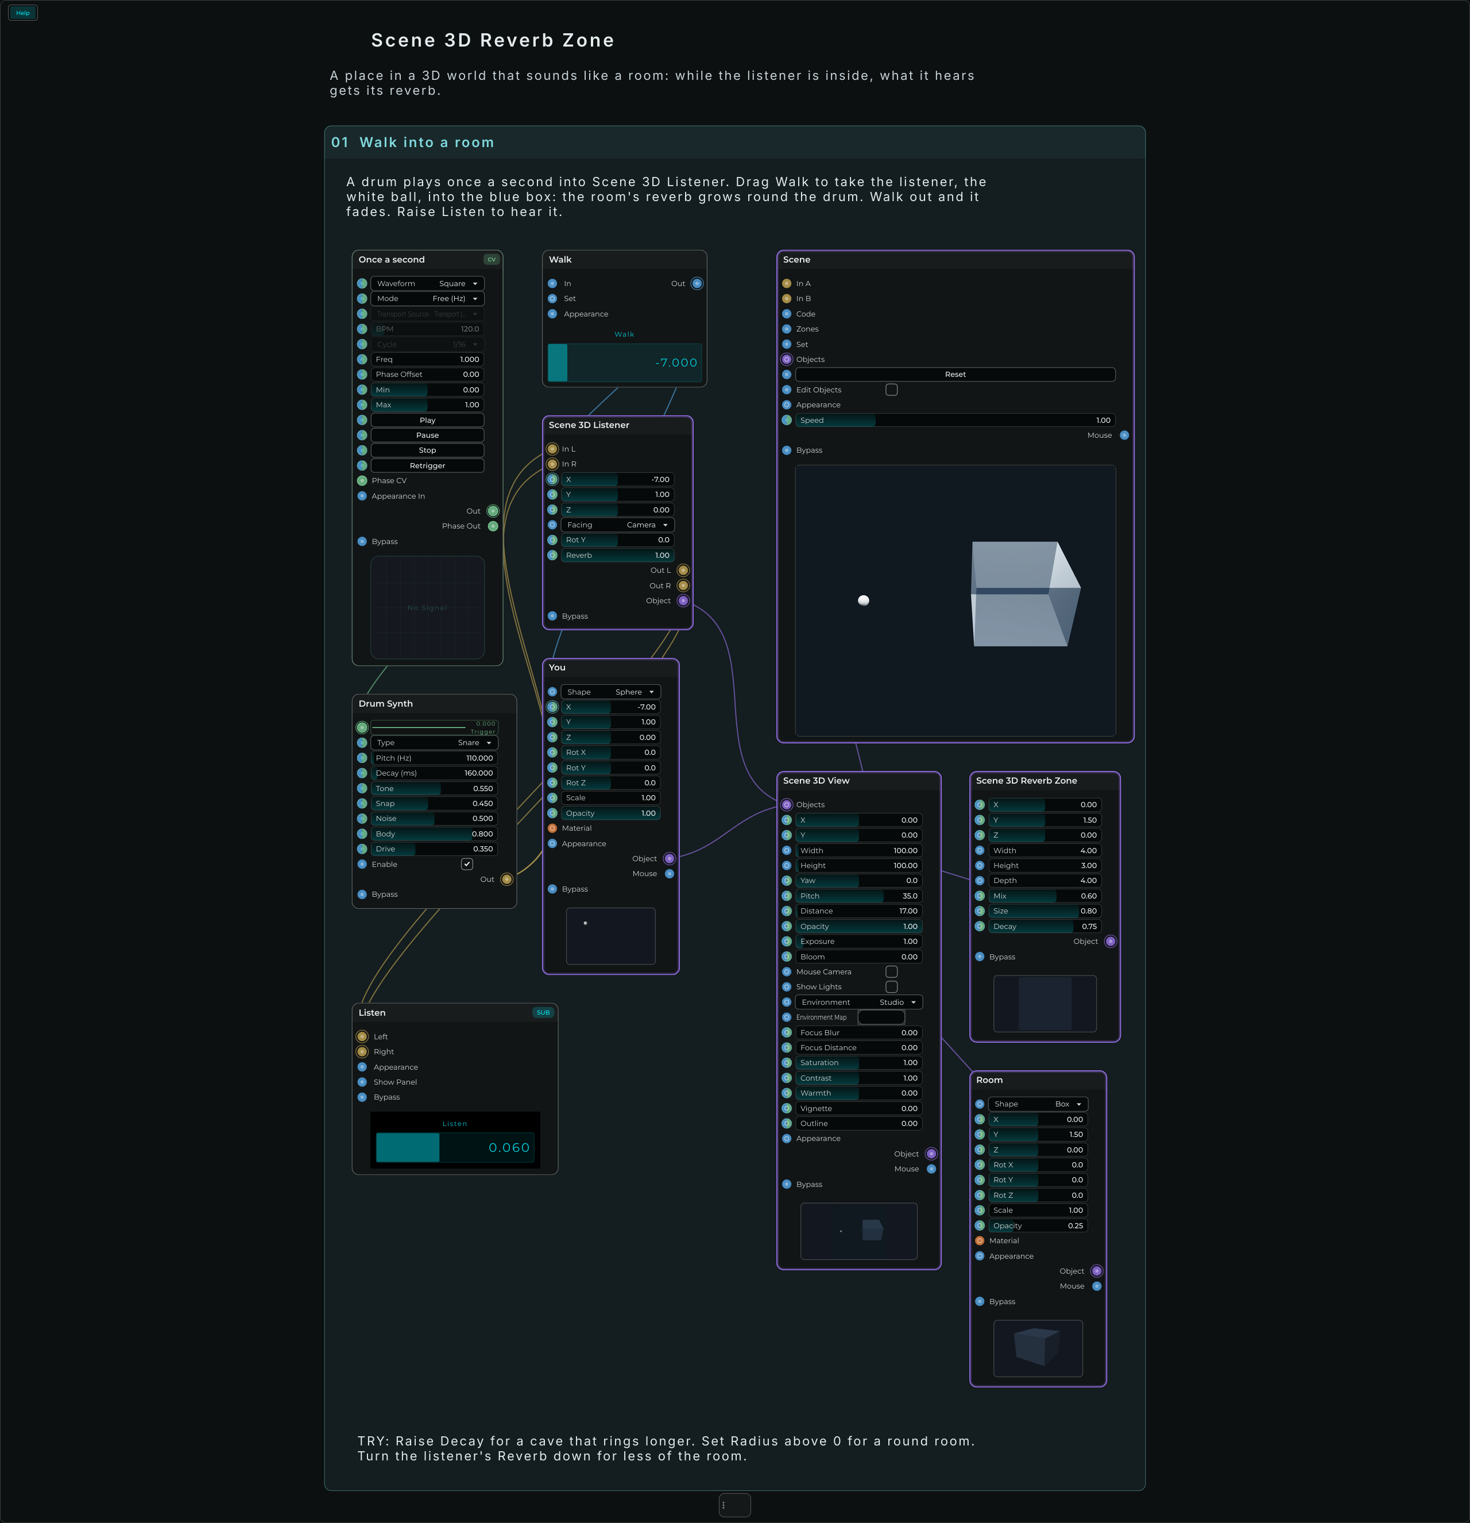The height and width of the screenshot is (1523, 1470).
Task: Click the Out R port of Scene 3D Listener
Action: (x=683, y=586)
